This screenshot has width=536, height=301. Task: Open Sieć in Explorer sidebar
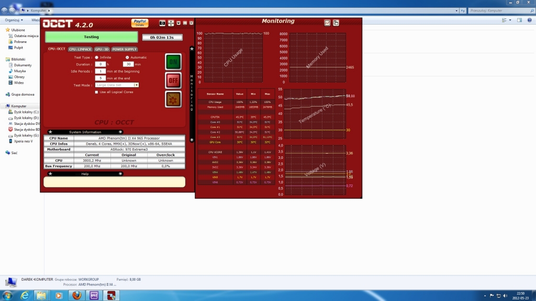click(x=14, y=153)
